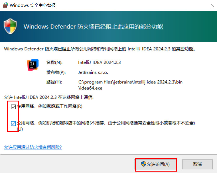
Task: Toggle the private network checkbox (专用网络)
Action: (x=13, y=107)
